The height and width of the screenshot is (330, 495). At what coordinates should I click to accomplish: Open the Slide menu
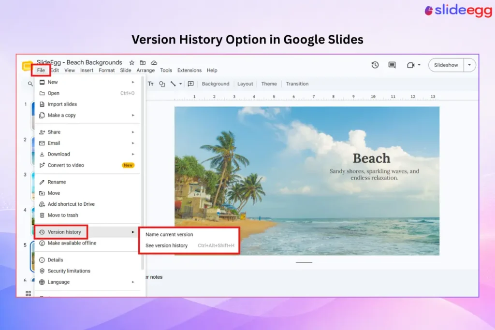click(125, 71)
